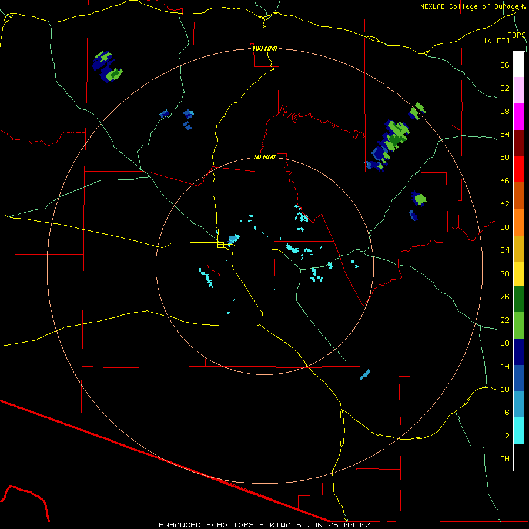Viewport: 529px width, 529px height.
Task: Pick the gold legend swatch
Action: tap(519, 249)
